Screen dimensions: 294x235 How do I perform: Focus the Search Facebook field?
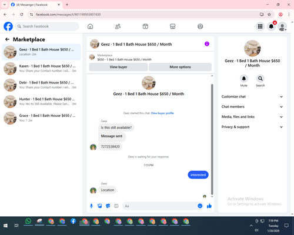pos(47,26)
